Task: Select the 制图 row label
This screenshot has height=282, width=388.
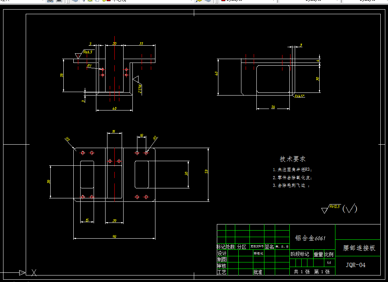Action: pos(222,259)
